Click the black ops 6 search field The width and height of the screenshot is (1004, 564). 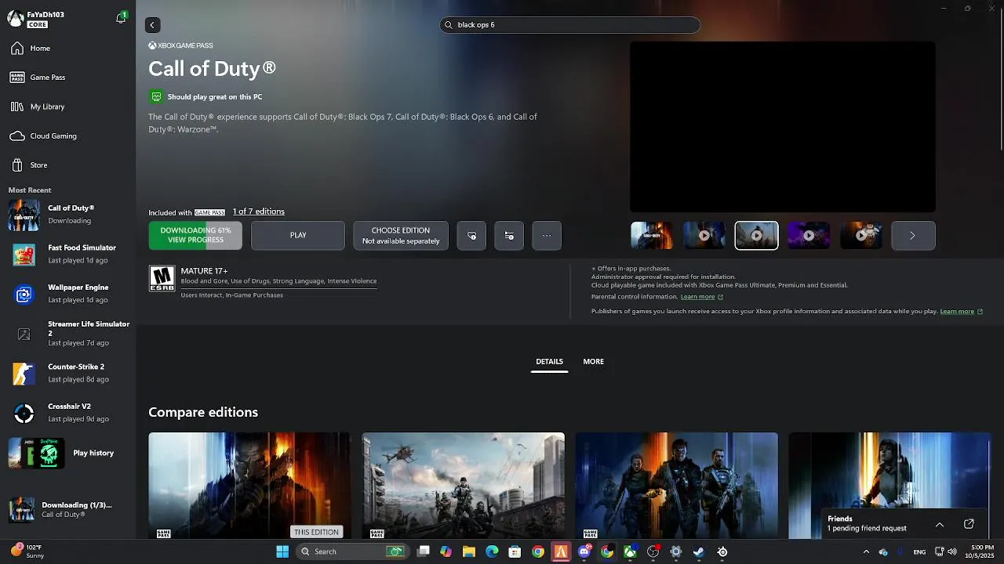pos(569,25)
